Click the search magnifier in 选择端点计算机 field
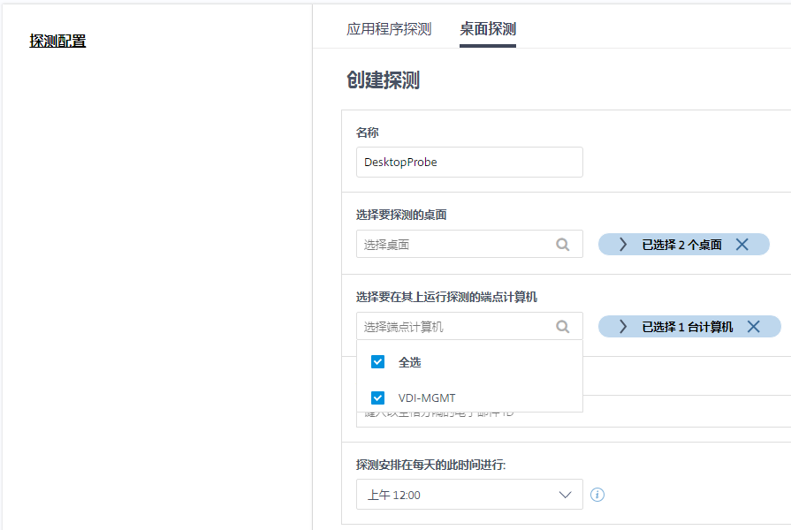 tap(563, 327)
